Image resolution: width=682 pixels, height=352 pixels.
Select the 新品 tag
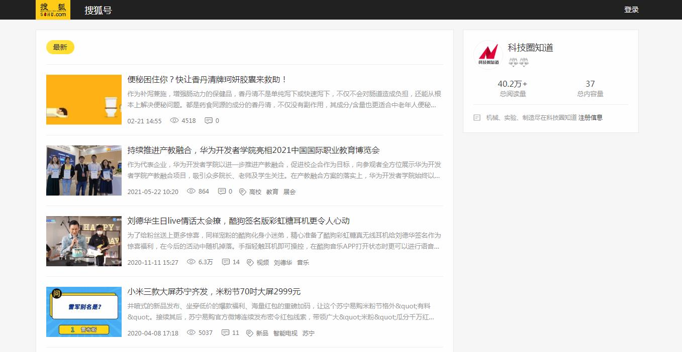pyautogui.click(x=262, y=333)
